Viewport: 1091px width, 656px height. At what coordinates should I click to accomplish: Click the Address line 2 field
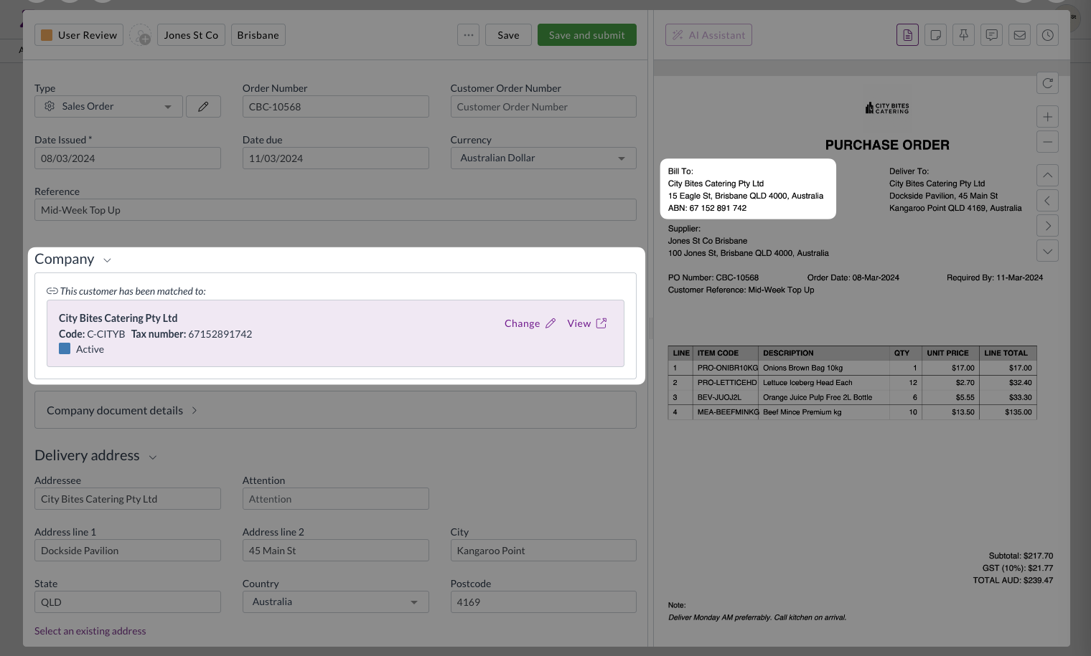pyautogui.click(x=335, y=550)
